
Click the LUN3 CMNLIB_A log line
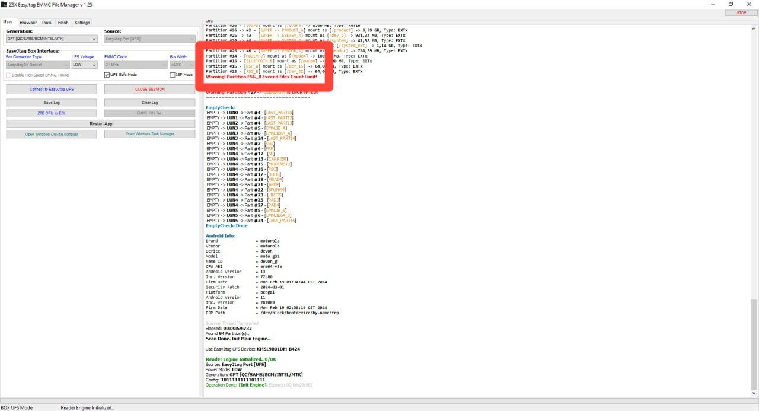tap(247, 128)
